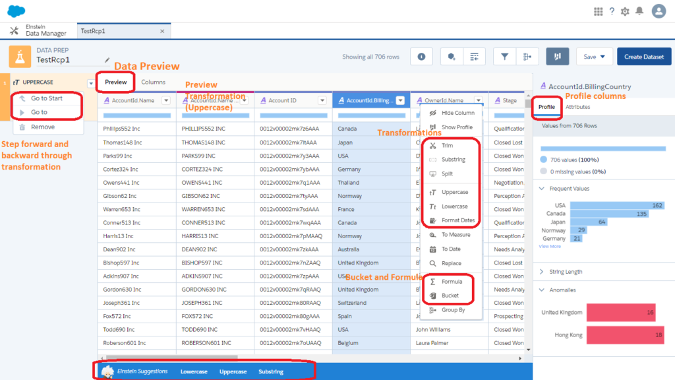Toggle the column profile panel button
The width and height of the screenshot is (675, 380).
click(558, 57)
